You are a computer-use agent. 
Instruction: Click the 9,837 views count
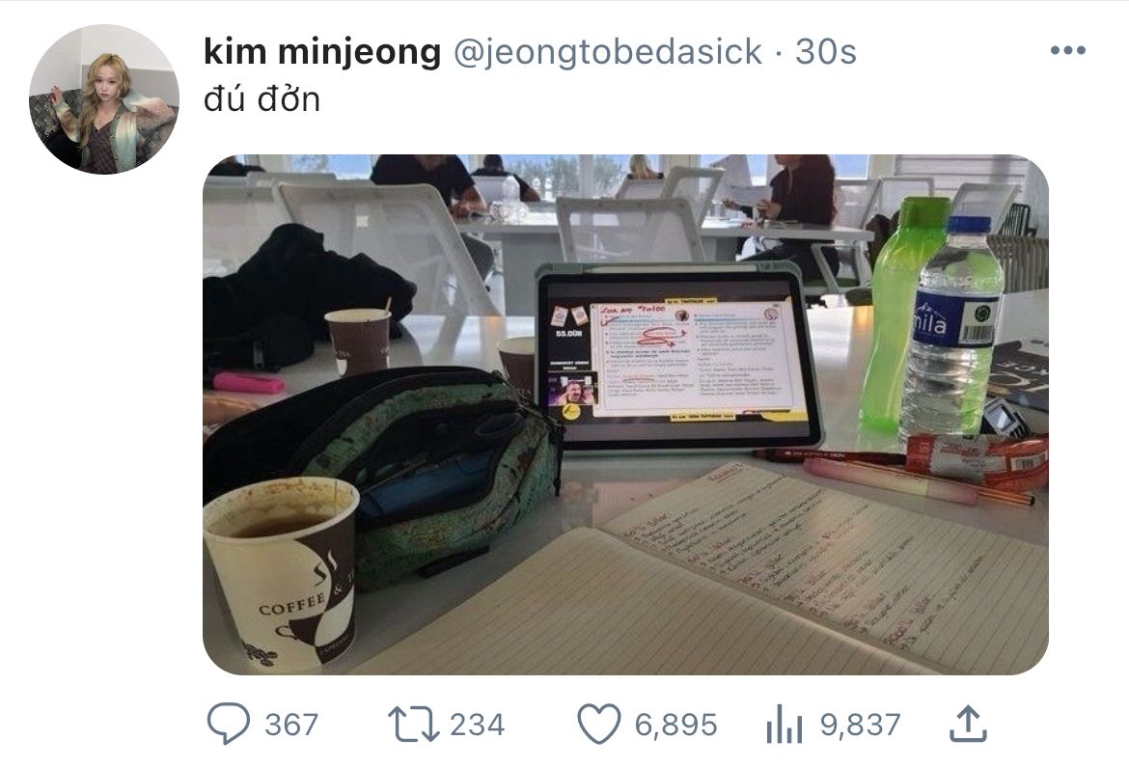point(861,725)
